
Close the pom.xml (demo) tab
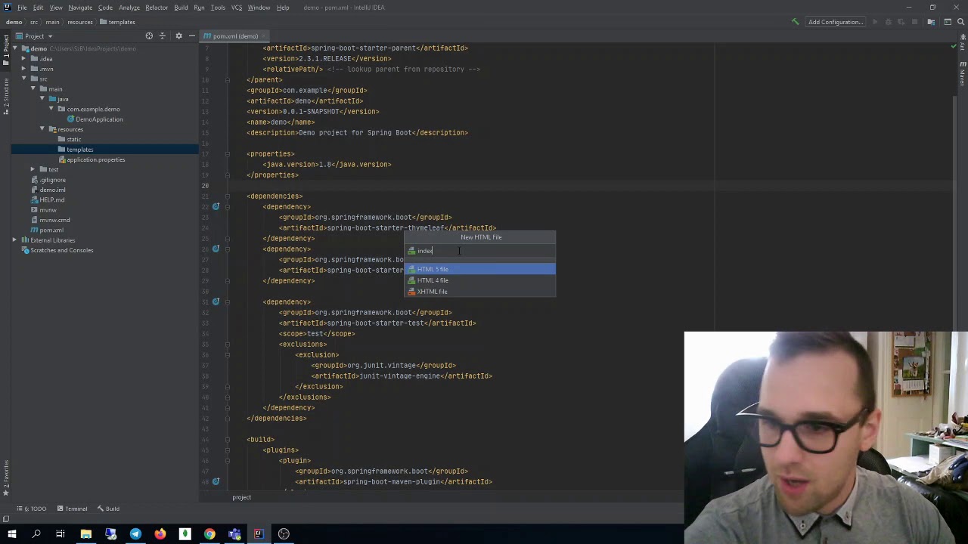[x=263, y=36]
